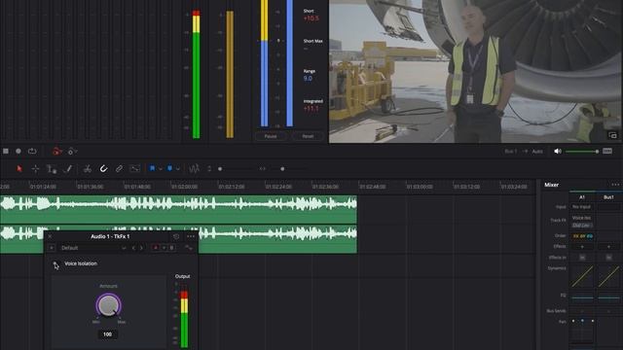The height and width of the screenshot is (350, 623).
Task: Go to the previous preset arrow
Action: click(x=133, y=248)
